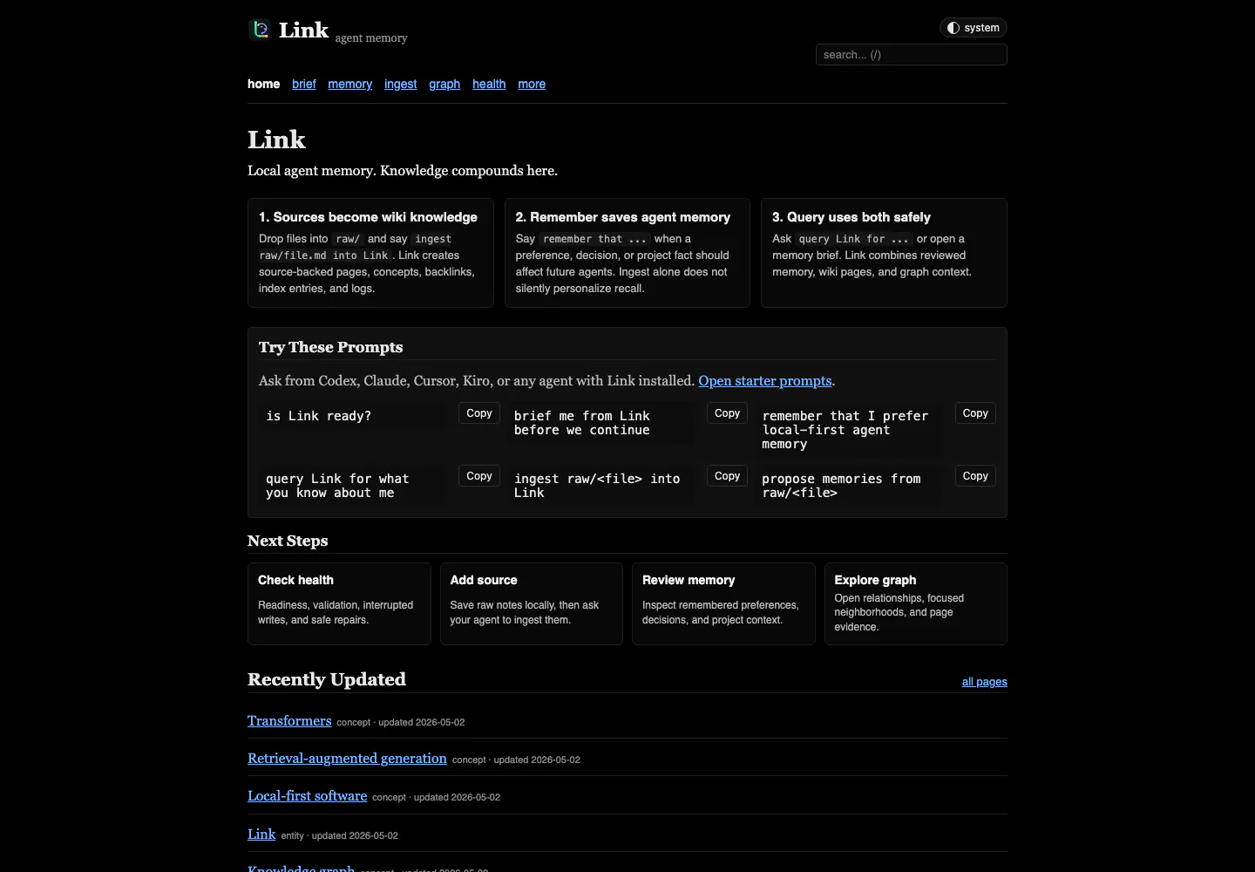Open the Local-first software page
The width and height of the screenshot is (1255, 872).
[x=307, y=796]
